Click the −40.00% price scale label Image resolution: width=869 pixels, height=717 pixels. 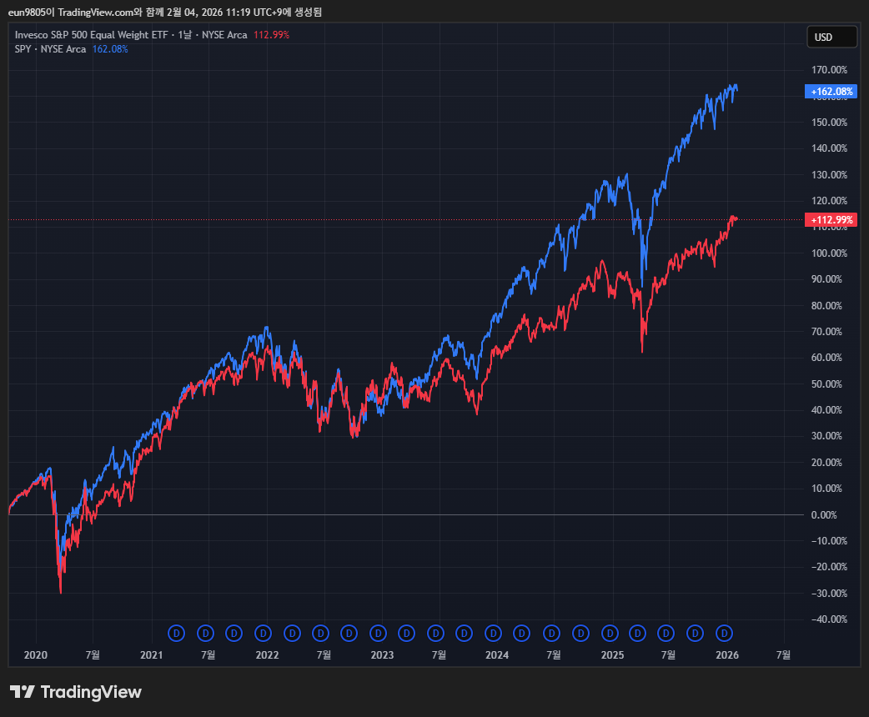(x=829, y=619)
